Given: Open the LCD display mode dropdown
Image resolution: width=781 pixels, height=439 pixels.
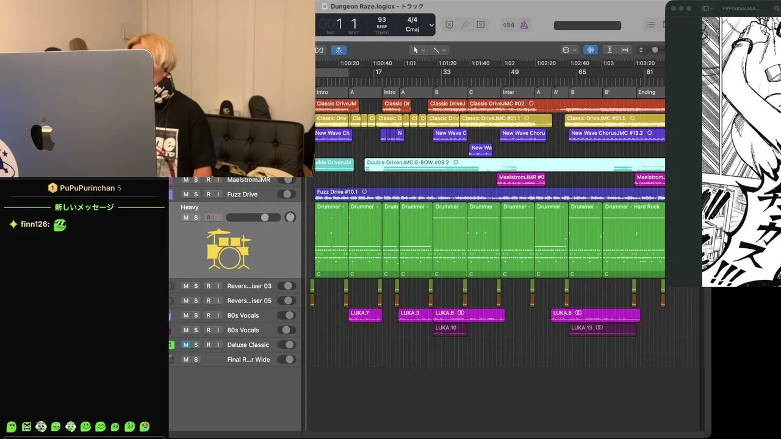Looking at the screenshot, I should (x=431, y=25).
